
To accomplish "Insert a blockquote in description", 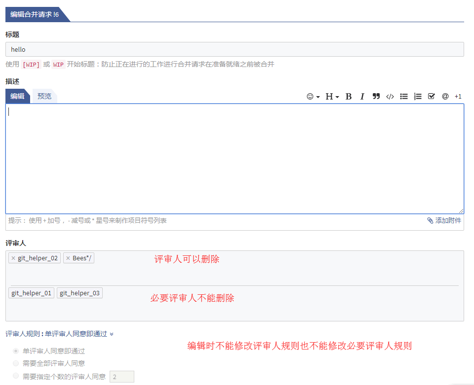I will click(x=376, y=97).
